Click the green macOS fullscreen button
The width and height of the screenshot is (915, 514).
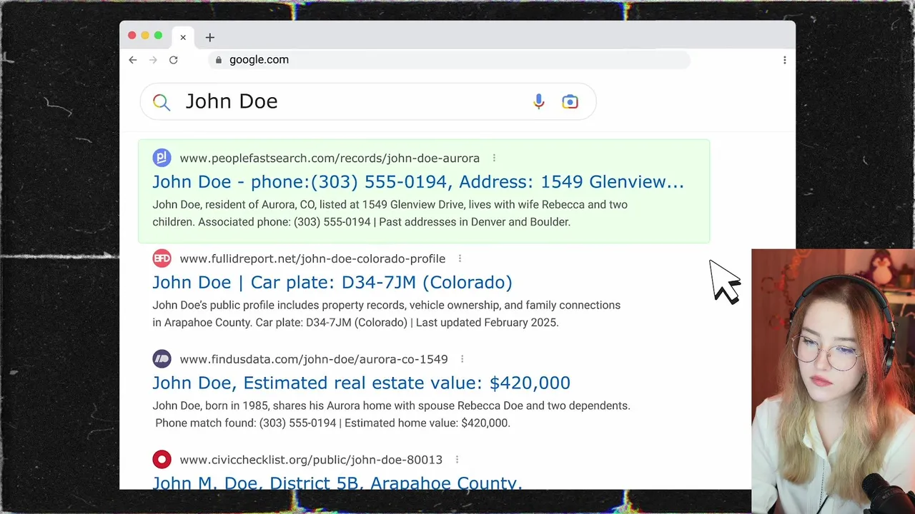point(158,36)
